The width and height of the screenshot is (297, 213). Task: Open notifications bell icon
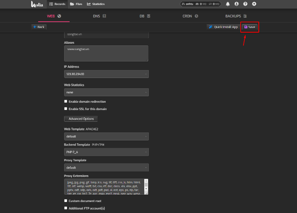(228, 4)
